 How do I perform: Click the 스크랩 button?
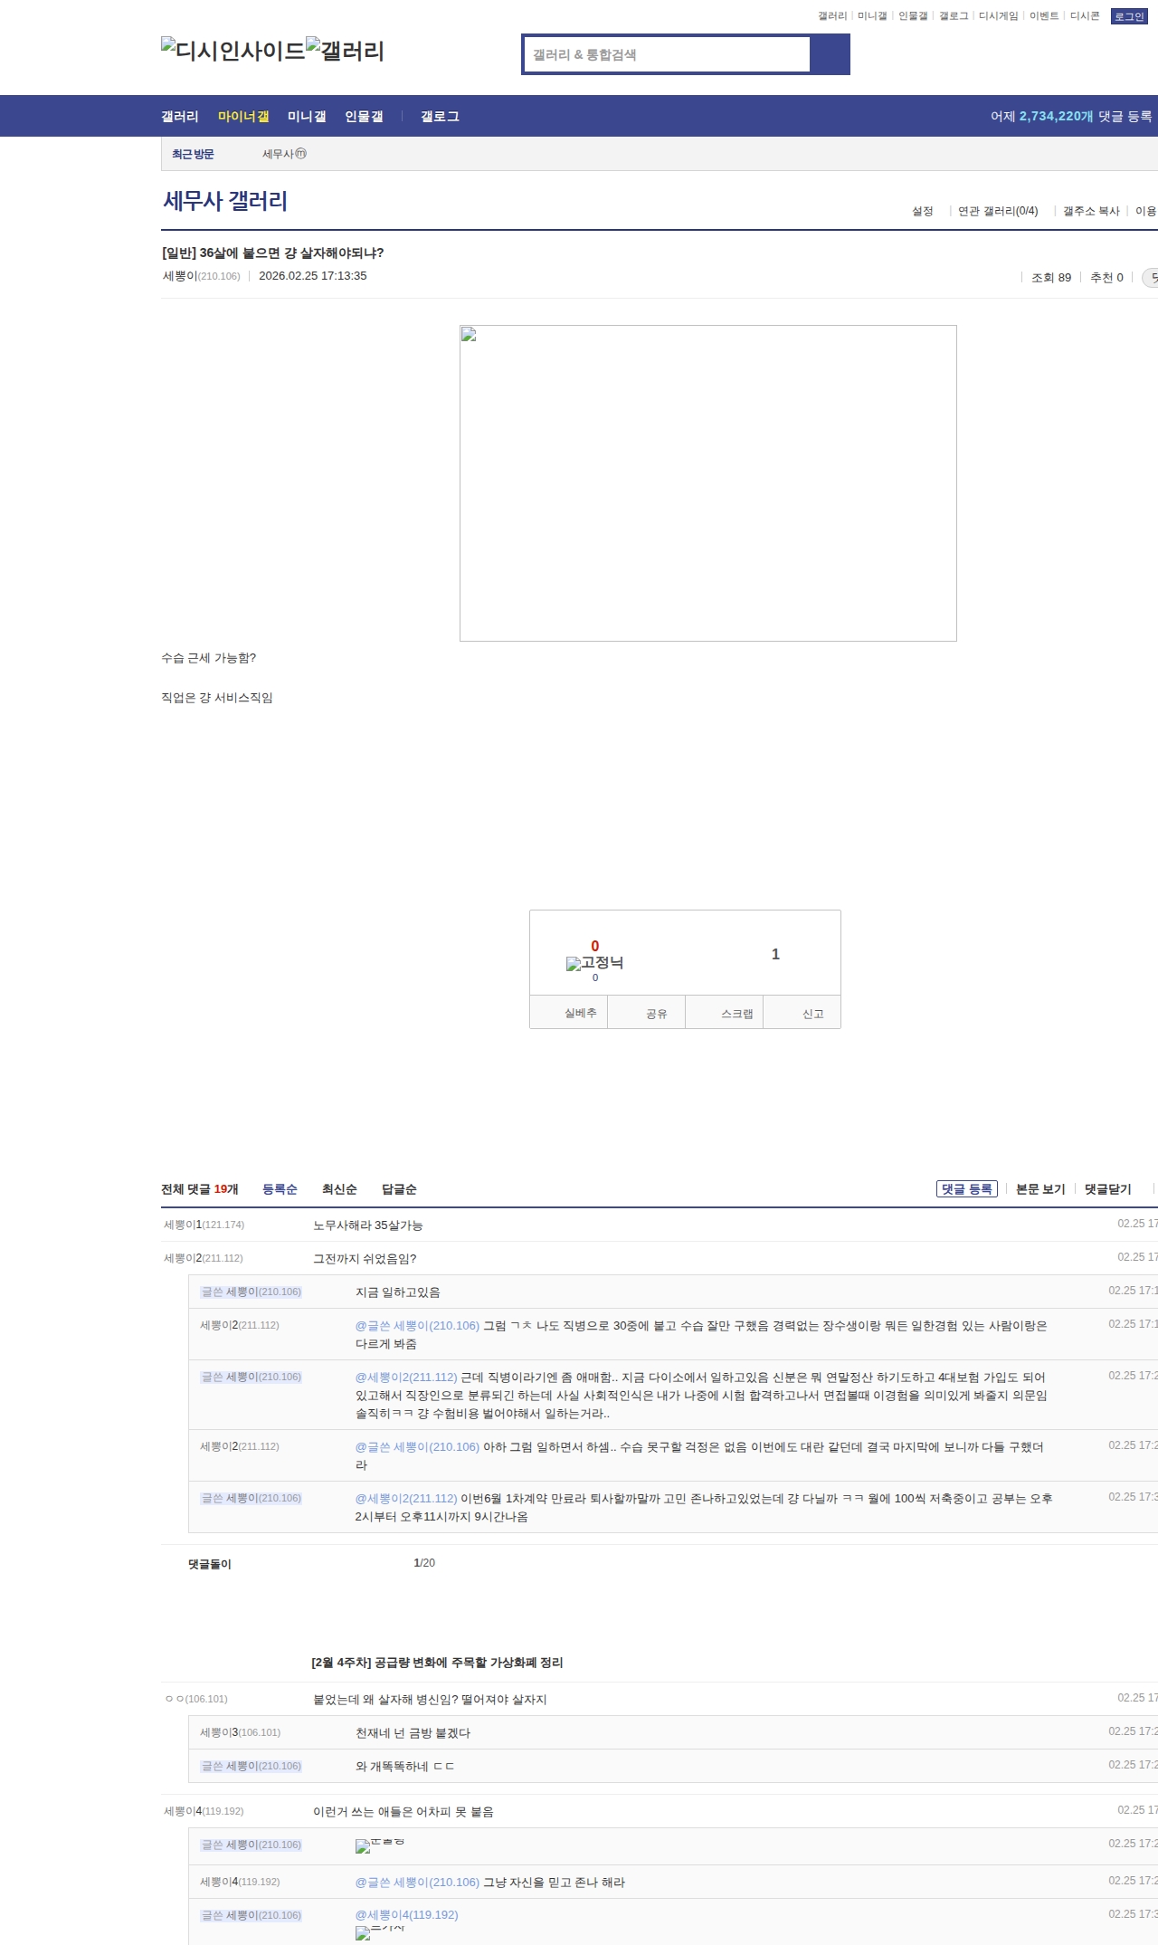(725, 1013)
